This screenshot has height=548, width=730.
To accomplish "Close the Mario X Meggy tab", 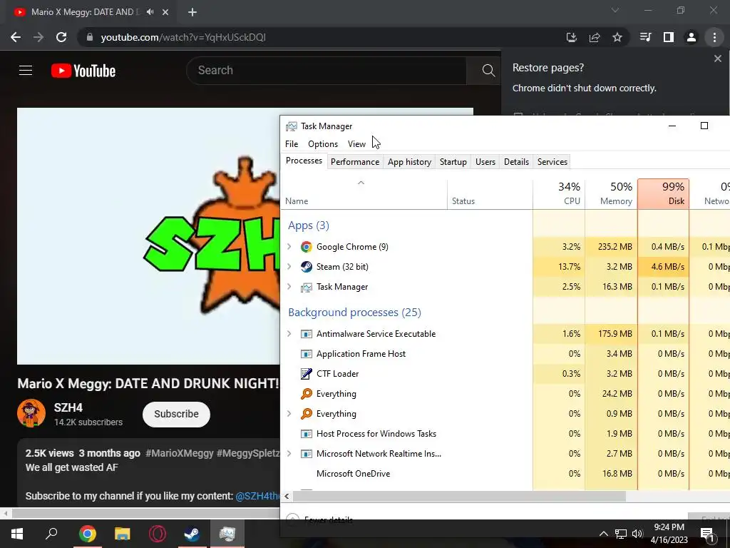I will point(165,12).
